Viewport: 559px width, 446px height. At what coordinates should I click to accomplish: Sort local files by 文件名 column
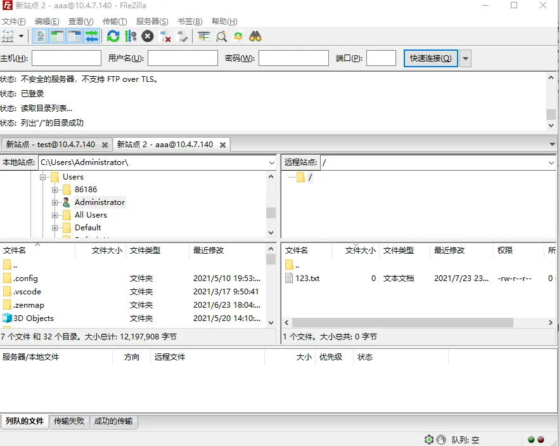[x=37, y=251]
